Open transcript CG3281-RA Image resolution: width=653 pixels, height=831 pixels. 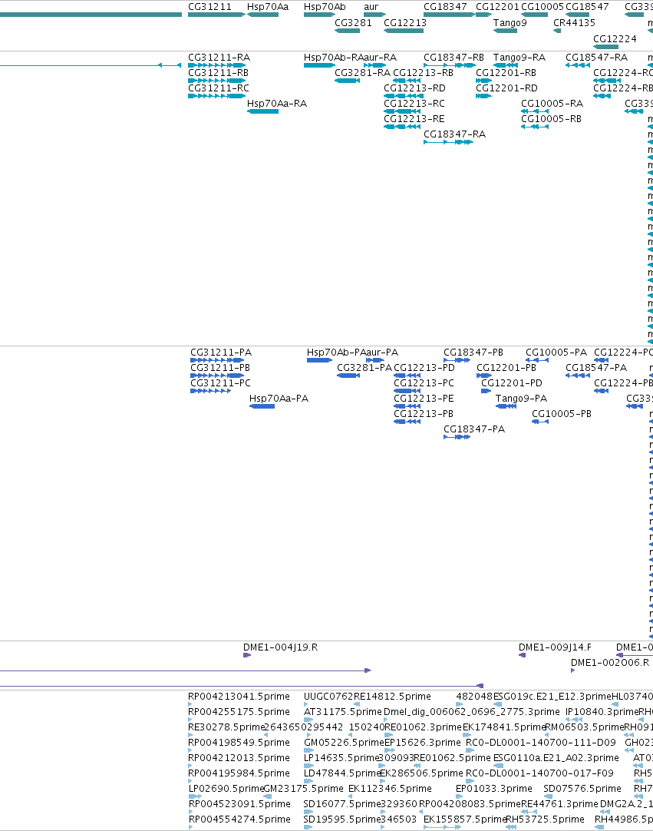click(363, 73)
